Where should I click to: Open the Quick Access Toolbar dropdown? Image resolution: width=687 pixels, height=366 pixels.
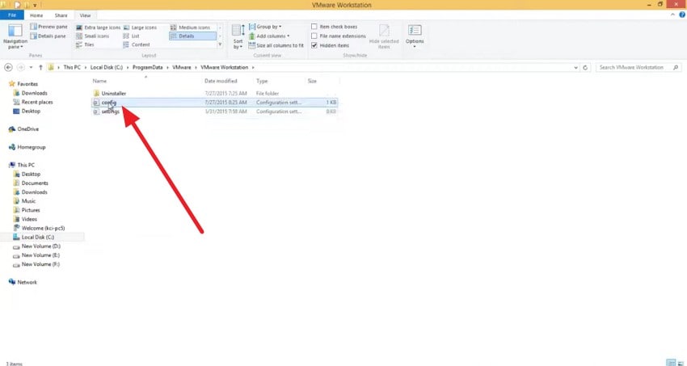coord(35,6)
